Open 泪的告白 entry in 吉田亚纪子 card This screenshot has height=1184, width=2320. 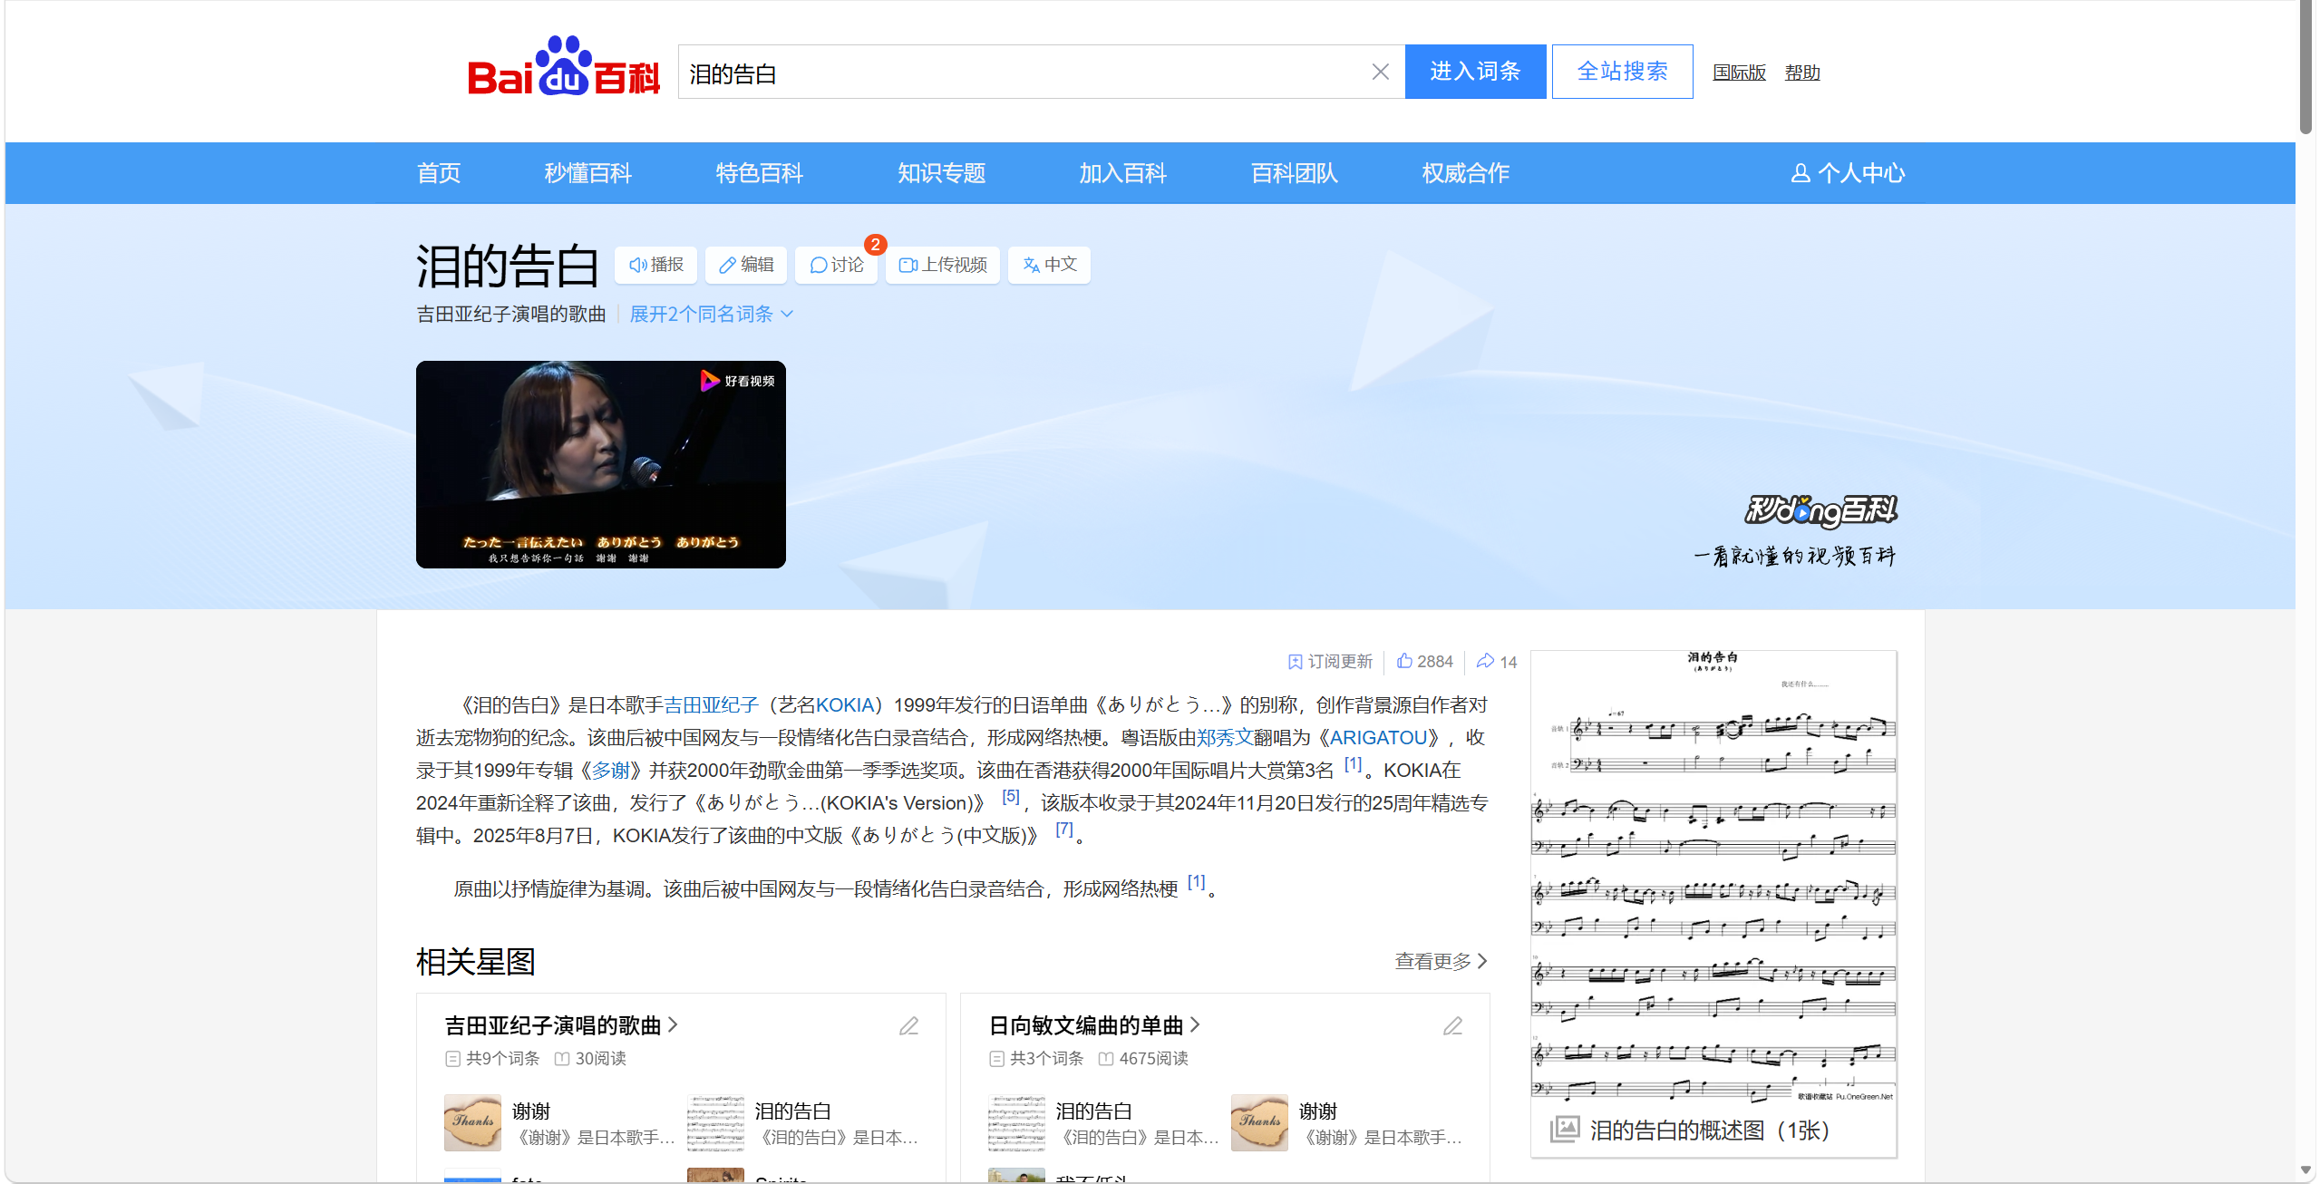click(x=803, y=1122)
